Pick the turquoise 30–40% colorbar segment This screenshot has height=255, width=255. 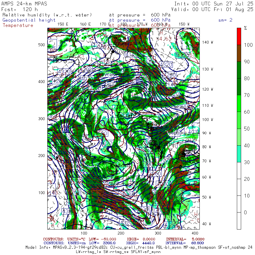[x=239, y=154]
